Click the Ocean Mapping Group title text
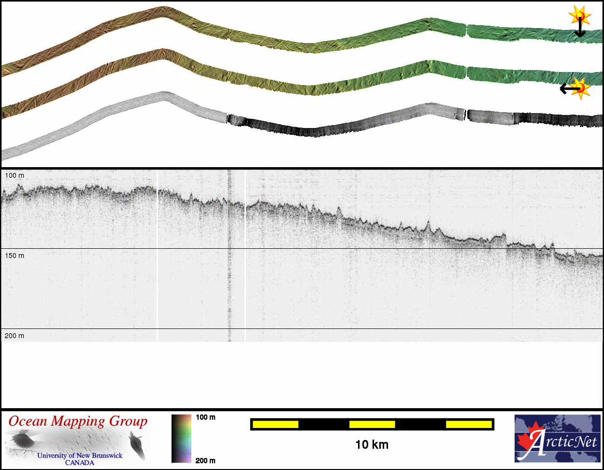This screenshot has width=604, height=470. [78, 421]
